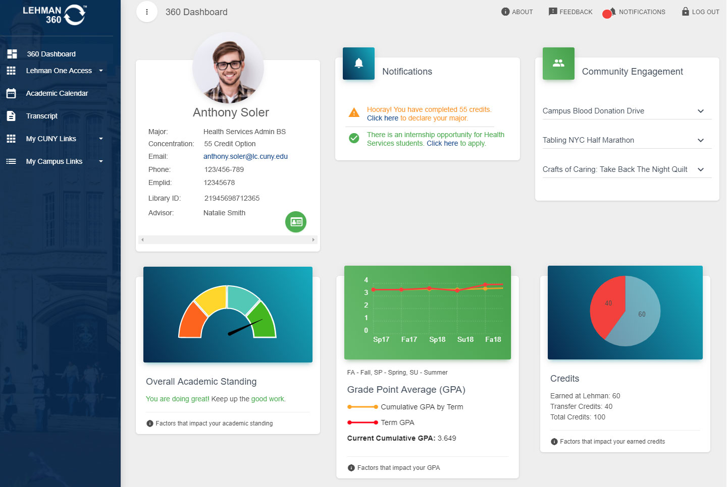
Task: Click the Transcript document icon
Action: [11, 116]
